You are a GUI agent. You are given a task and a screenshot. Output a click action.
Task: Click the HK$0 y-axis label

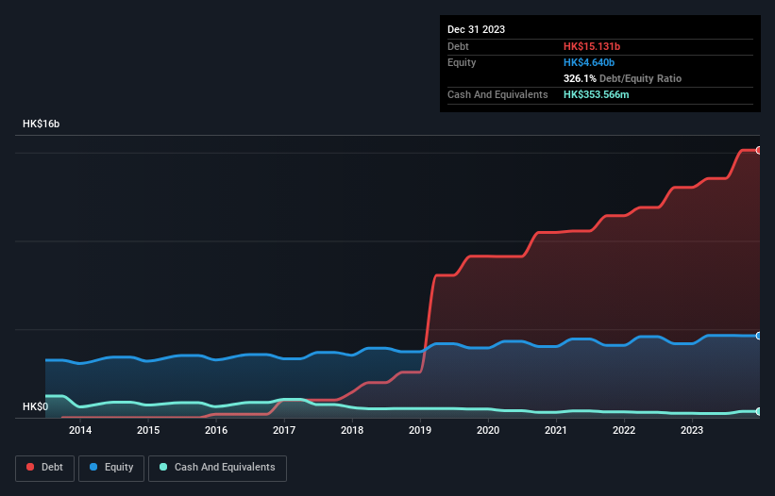pyautogui.click(x=35, y=406)
